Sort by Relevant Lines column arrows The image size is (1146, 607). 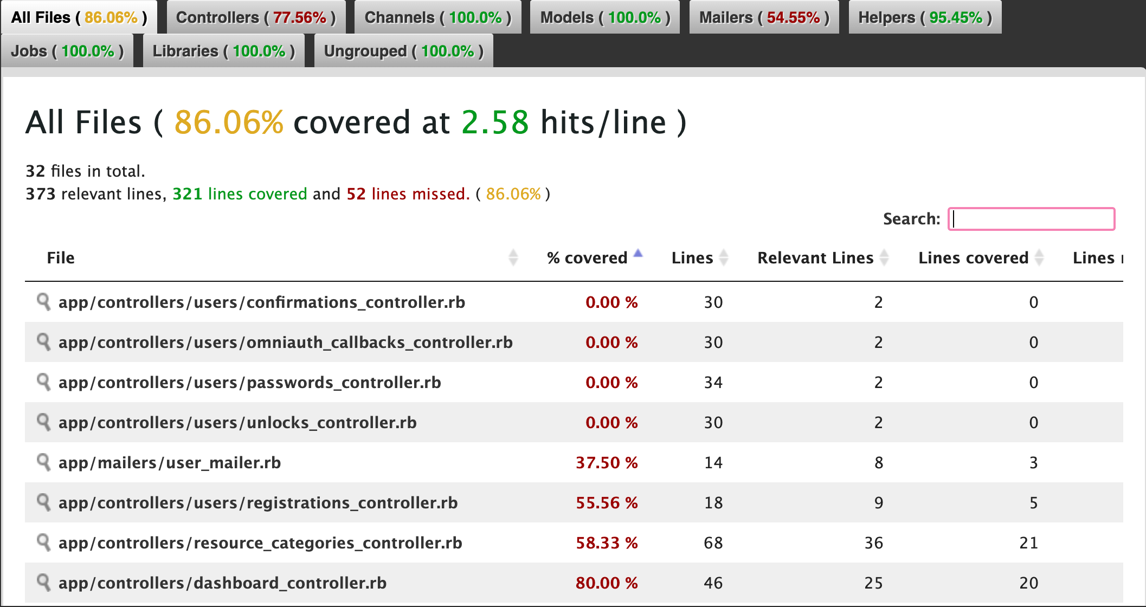[x=884, y=257]
